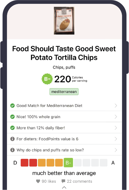Image resolution: width=129 pixels, height=190 pixels.
Task: Select the mediterranean diet tag
Action: (x=64, y=92)
